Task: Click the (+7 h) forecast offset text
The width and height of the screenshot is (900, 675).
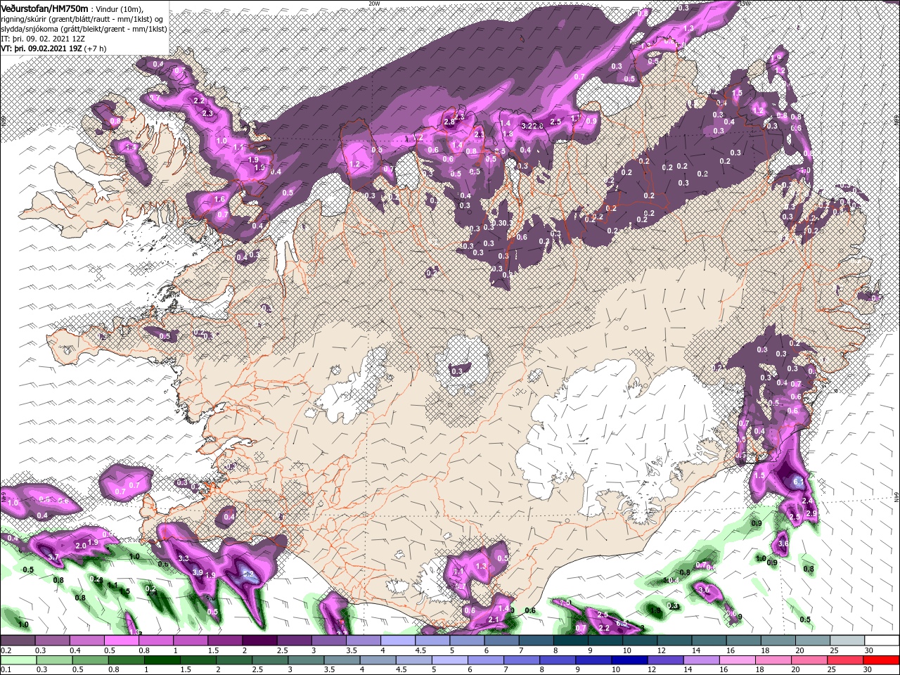Action: tap(95, 49)
